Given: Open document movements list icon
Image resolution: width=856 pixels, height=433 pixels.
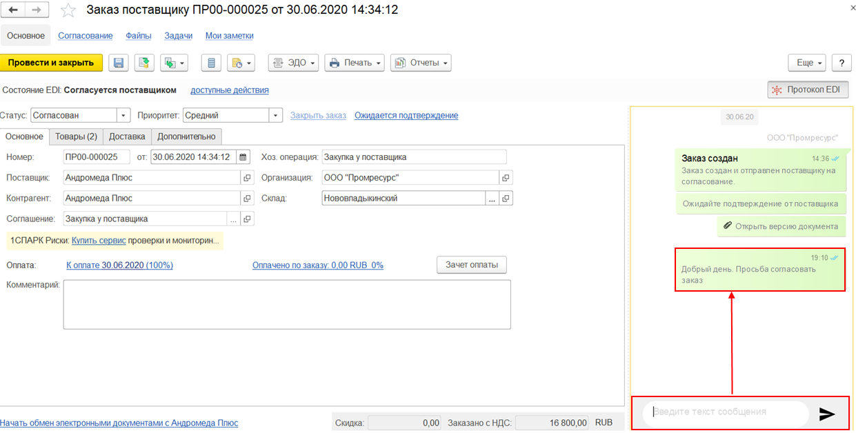Looking at the screenshot, I should tap(211, 63).
